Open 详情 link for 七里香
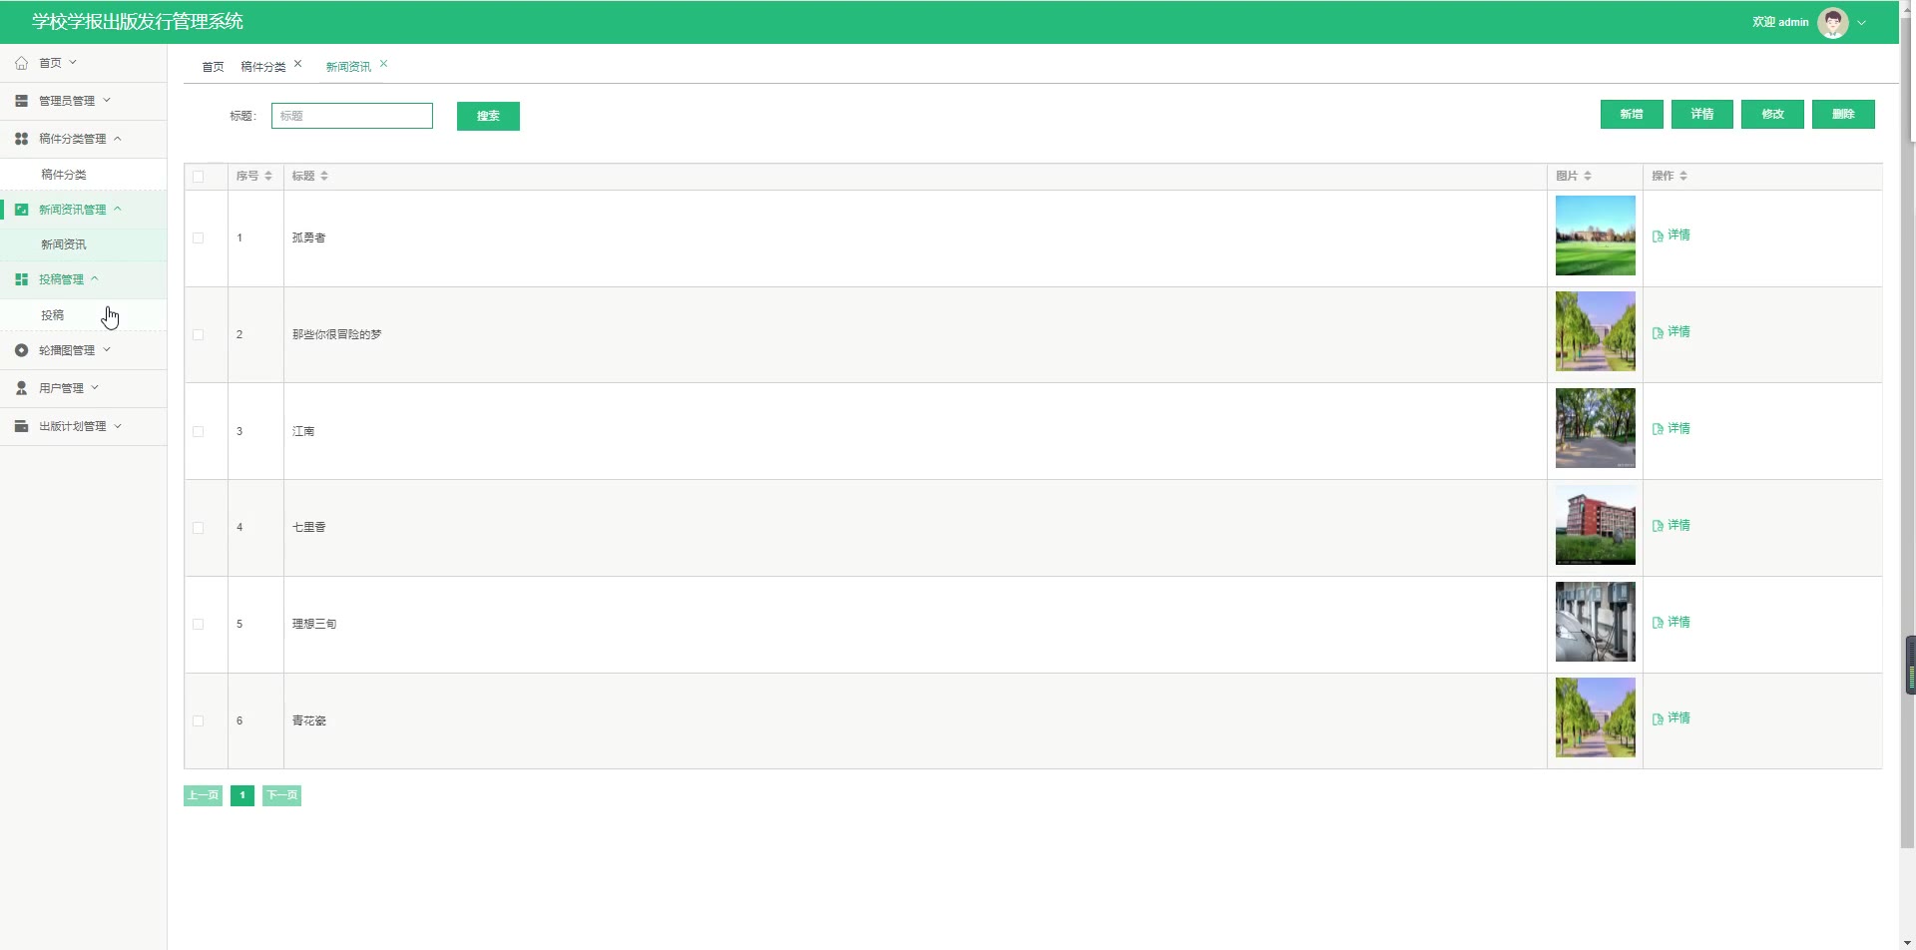The image size is (1916, 950). click(1672, 526)
